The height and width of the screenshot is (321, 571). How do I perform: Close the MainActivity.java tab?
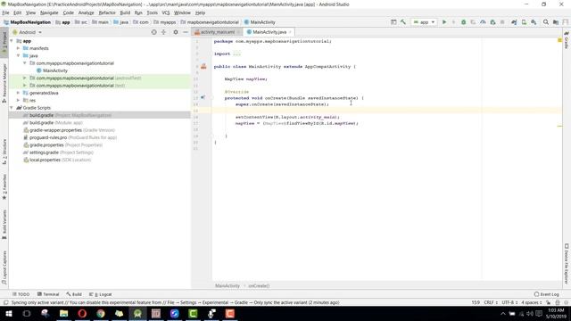[x=290, y=32]
